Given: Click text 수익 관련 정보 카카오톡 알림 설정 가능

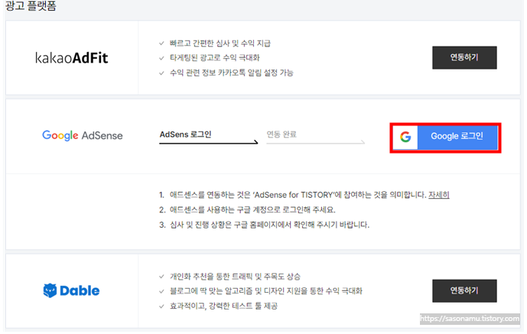Looking at the screenshot, I should pyautogui.click(x=231, y=73).
